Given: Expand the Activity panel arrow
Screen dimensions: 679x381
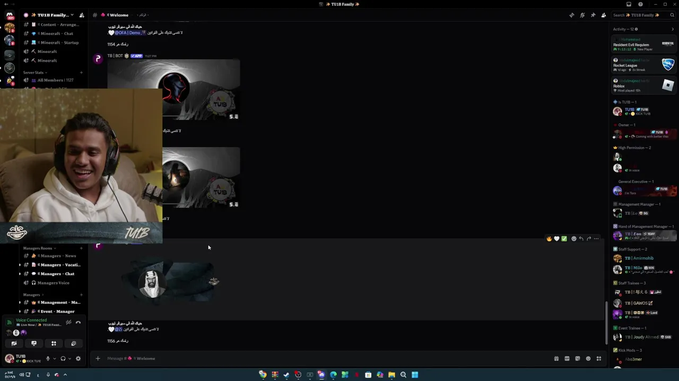Looking at the screenshot, I should [x=673, y=29].
